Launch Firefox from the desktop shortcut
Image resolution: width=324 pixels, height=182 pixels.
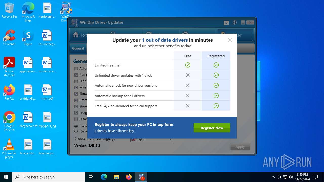[9, 92]
